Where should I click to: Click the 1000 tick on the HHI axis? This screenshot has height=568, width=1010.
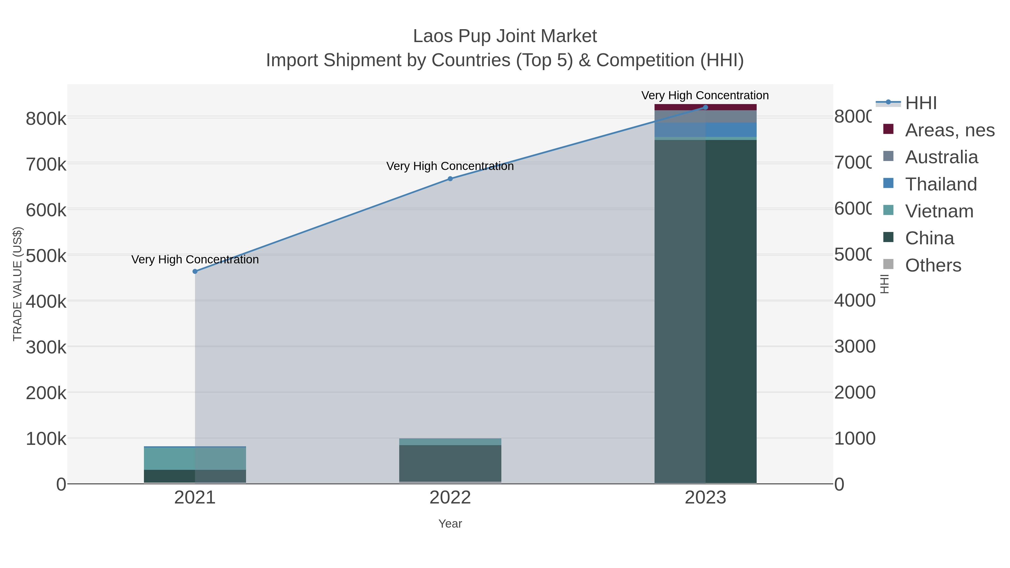click(855, 438)
